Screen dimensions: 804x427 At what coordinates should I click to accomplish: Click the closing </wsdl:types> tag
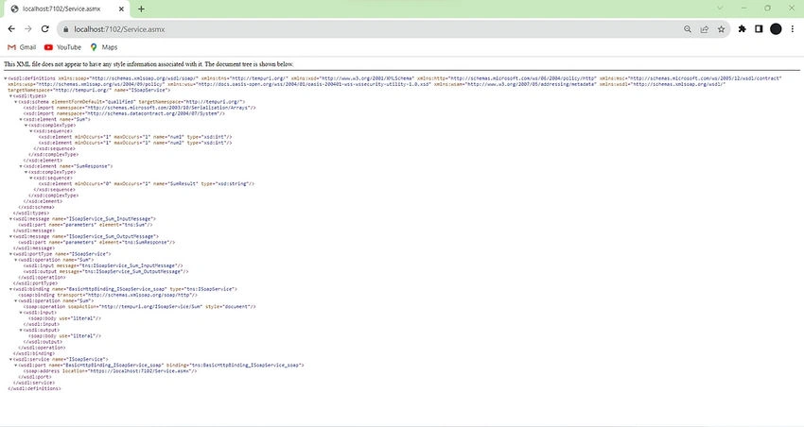pos(31,213)
